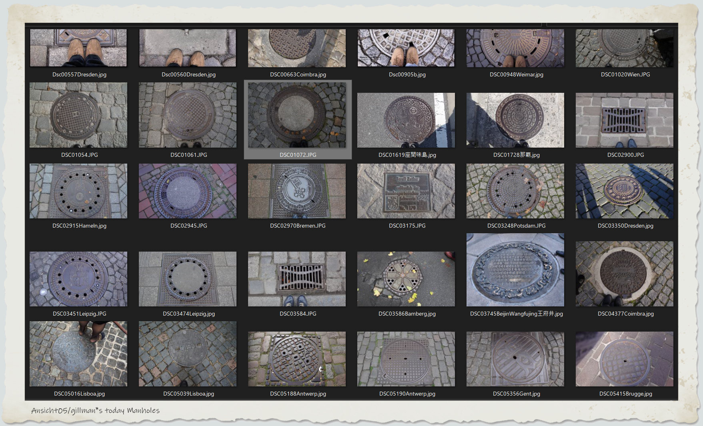Click file name 'DSC02970Bremen.JPG'
The image size is (703, 426).
tap(298, 226)
